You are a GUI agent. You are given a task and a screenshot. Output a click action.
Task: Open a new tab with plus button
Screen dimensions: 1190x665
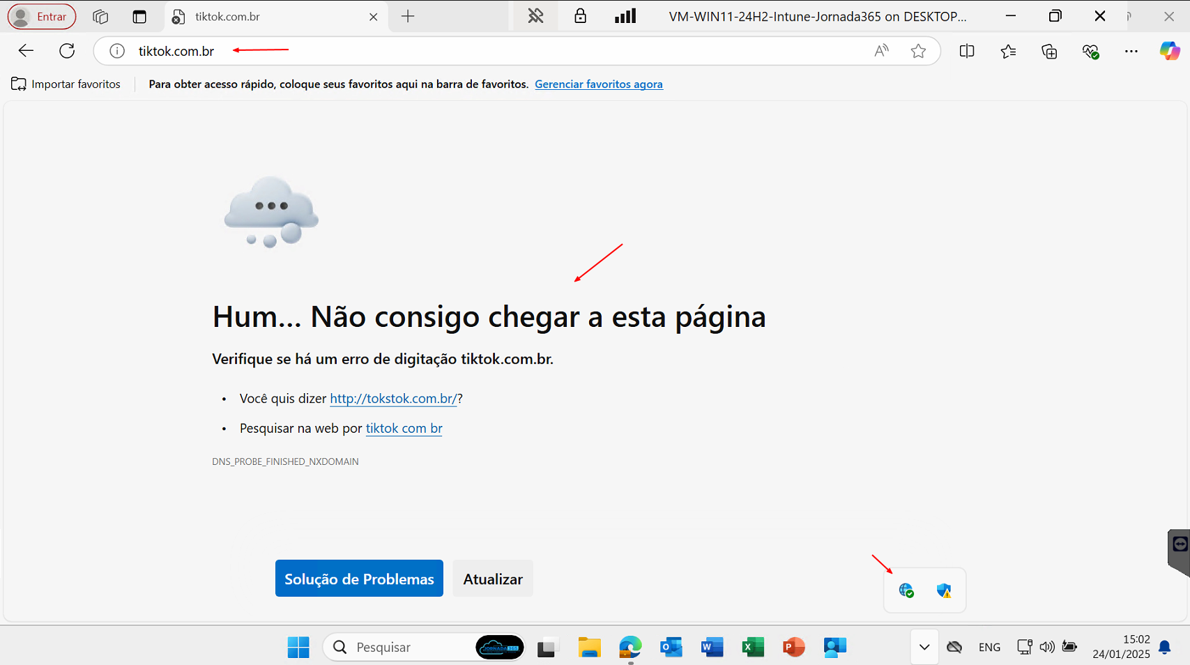pyautogui.click(x=408, y=16)
